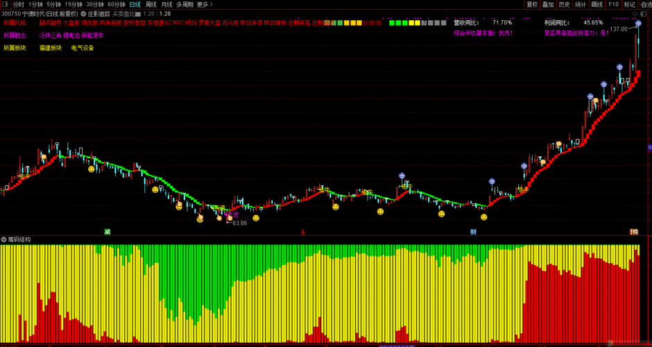Click the blue 财 event marker on timeline
Image resolution: width=652 pixels, height=347 pixels.
point(473,232)
